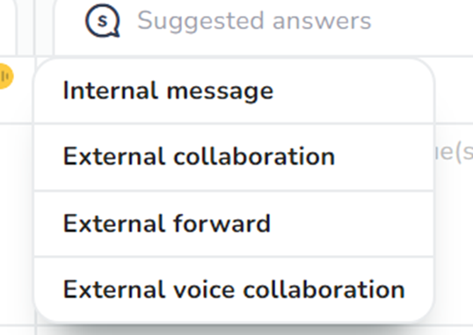Select Internal message from the menu

pyautogui.click(x=234, y=91)
